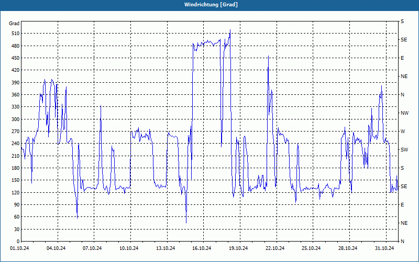Click the SW compass label
The width and height of the screenshot is (419, 262).
pos(404,150)
